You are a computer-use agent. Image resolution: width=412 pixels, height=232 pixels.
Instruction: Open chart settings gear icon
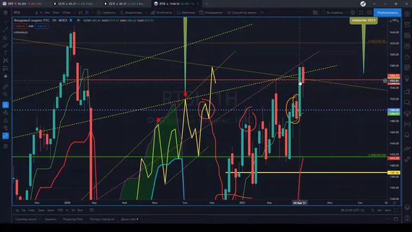click(353, 12)
